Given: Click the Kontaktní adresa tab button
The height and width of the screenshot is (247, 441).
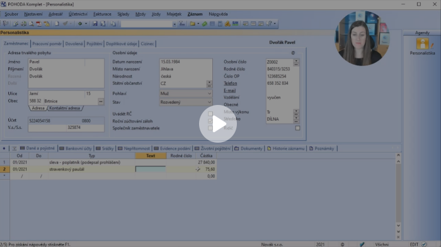Looking at the screenshot, I should [65, 108].
